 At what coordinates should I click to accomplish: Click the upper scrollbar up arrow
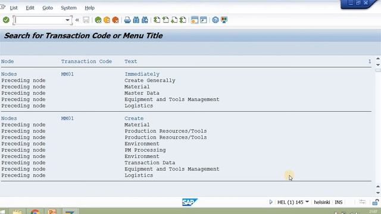point(378,58)
